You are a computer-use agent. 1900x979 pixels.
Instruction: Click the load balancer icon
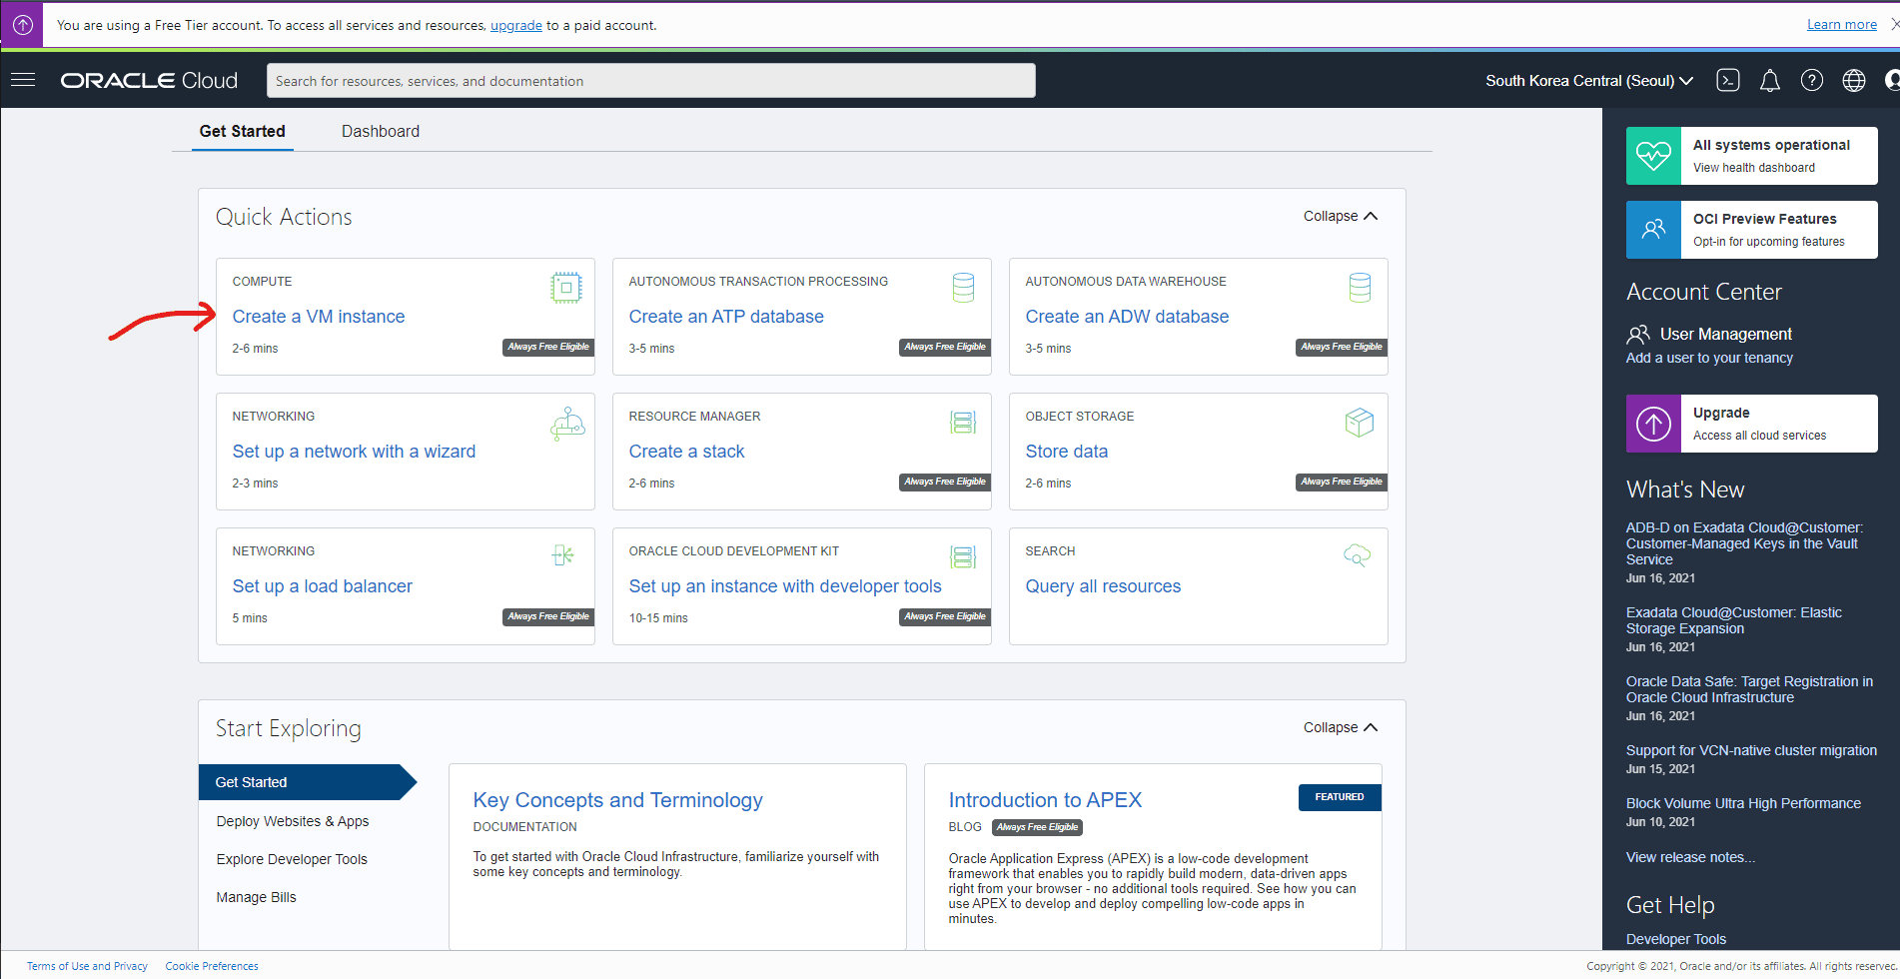click(x=563, y=555)
